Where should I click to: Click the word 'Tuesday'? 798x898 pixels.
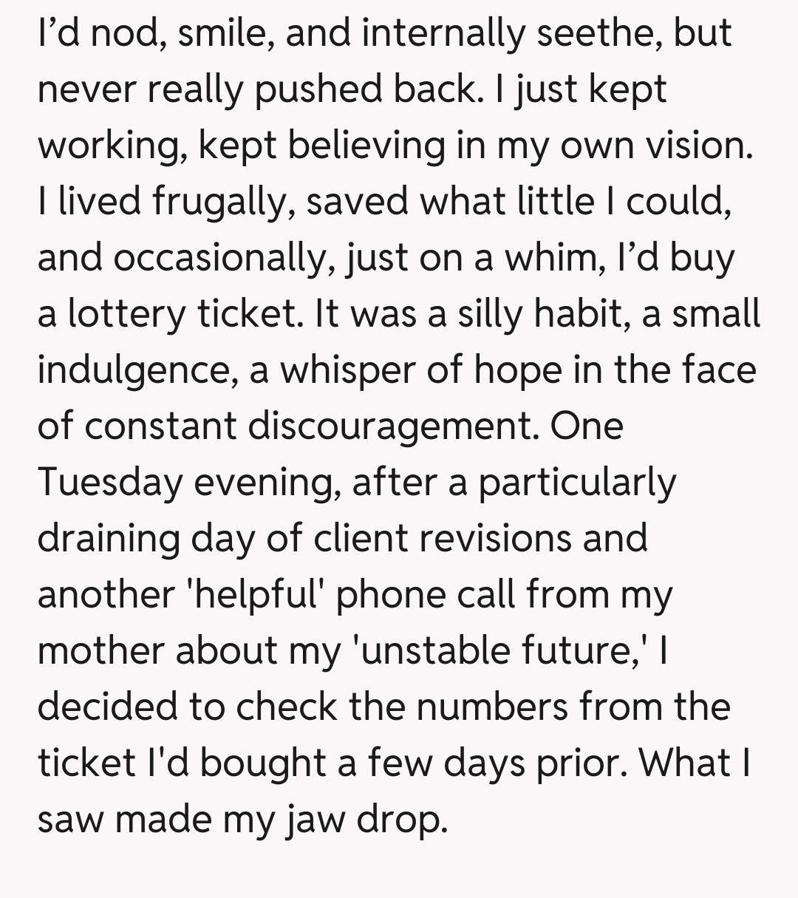coord(110,483)
